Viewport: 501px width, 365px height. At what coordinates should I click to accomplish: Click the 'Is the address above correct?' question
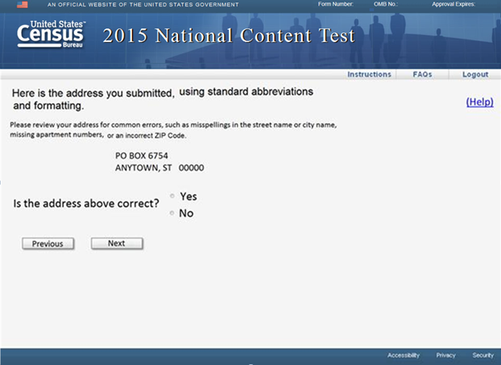86,204
